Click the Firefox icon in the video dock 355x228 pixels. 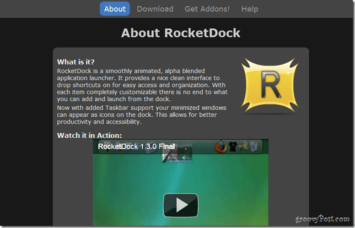tap(221, 147)
